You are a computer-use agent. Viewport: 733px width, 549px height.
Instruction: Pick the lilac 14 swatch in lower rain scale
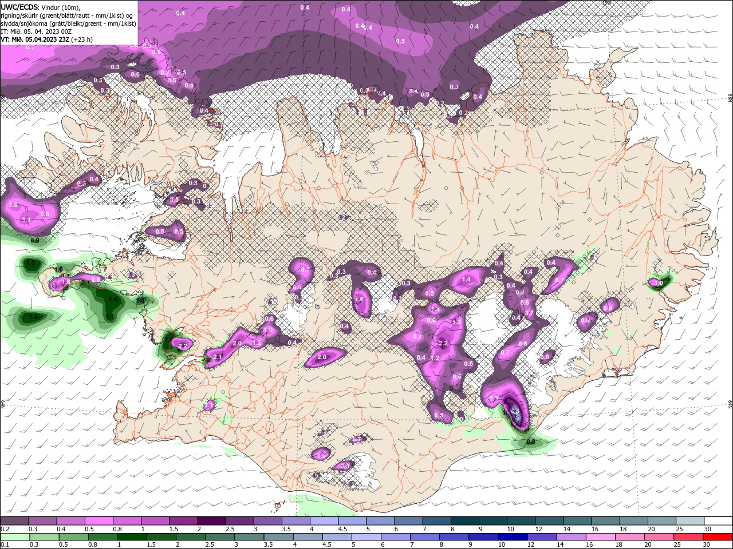pos(571,537)
